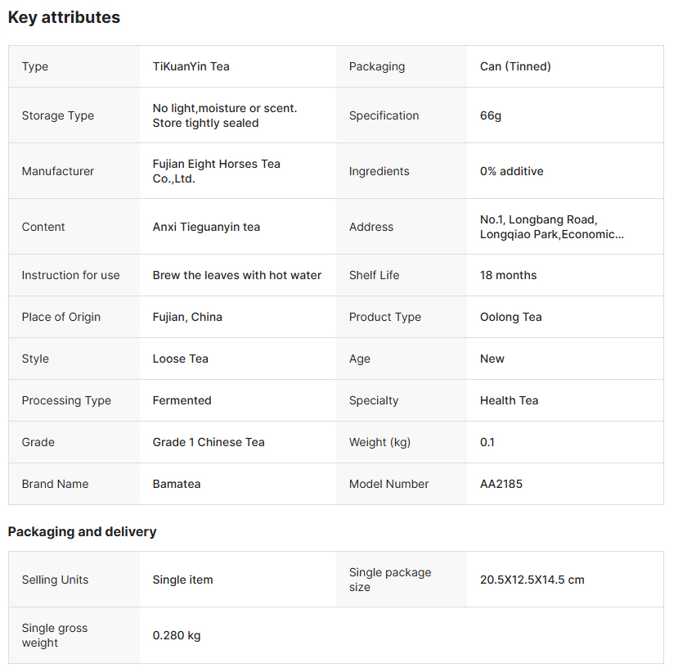Select the AA2185 model number value
The image size is (678, 668).
501,484
